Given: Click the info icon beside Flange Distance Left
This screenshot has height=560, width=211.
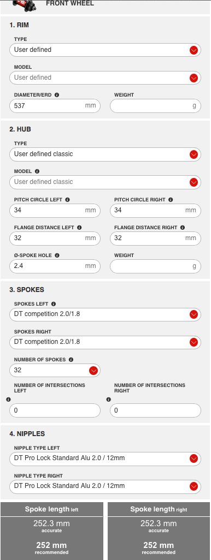Looking at the screenshot, I should (x=79, y=228).
